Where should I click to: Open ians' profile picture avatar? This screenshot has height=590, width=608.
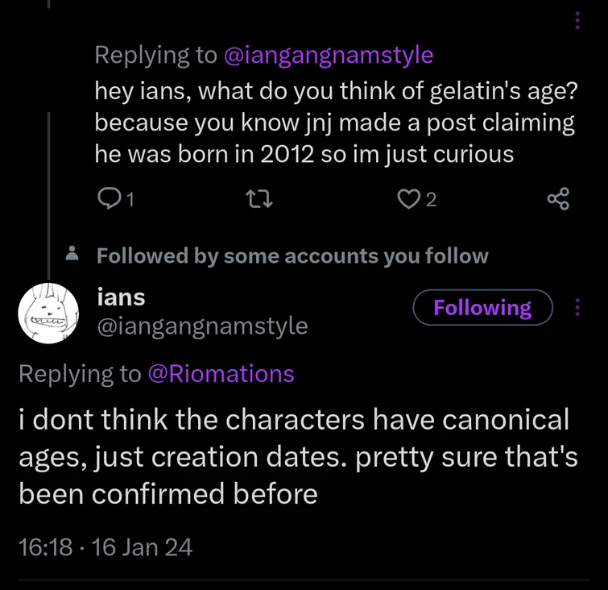48,312
